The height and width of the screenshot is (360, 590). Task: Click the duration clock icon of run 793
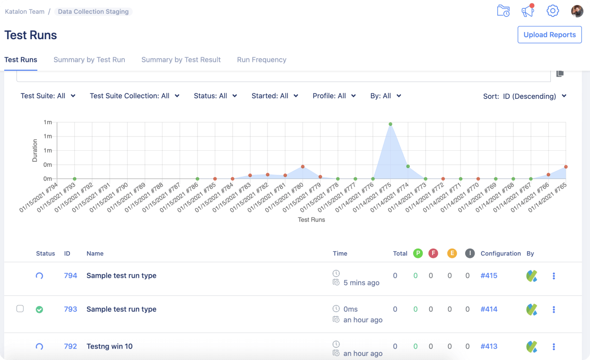[x=336, y=309]
